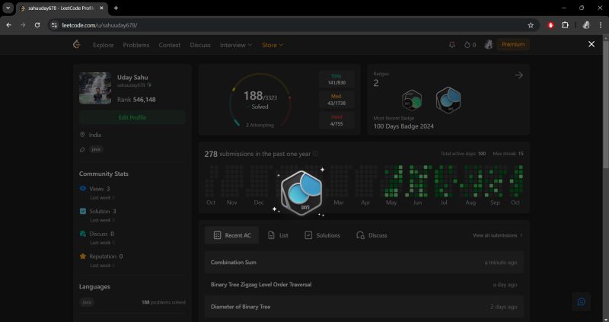Click the page vertical scrollbar
This screenshot has width=609, height=322.
pyautogui.click(x=605, y=104)
